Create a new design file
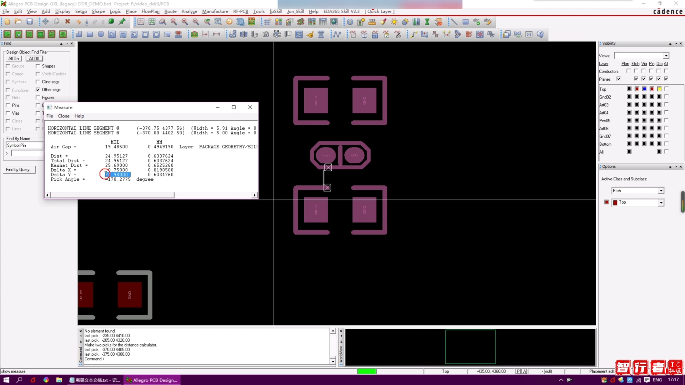This screenshot has width=685, height=385. click(7, 22)
